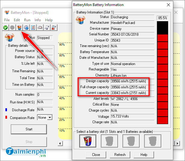Open the Help menu
Screen dimensions: 185x161
click(x=49, y=20)
